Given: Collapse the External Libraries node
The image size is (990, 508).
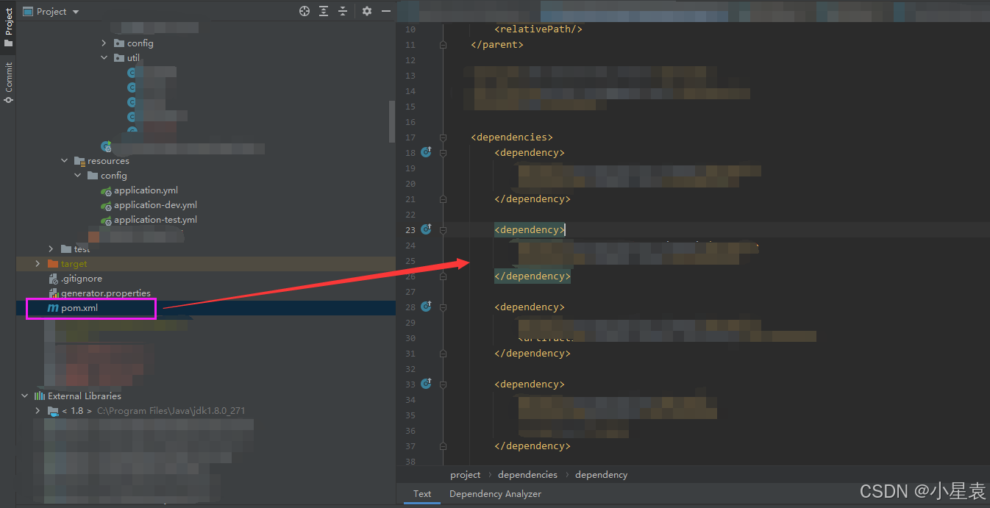Looking at the screenshot, I should coord(24,396).
